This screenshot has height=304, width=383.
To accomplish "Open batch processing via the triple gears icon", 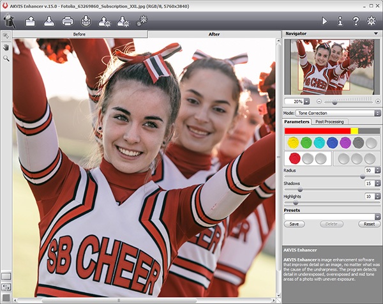I will (142, 21).
